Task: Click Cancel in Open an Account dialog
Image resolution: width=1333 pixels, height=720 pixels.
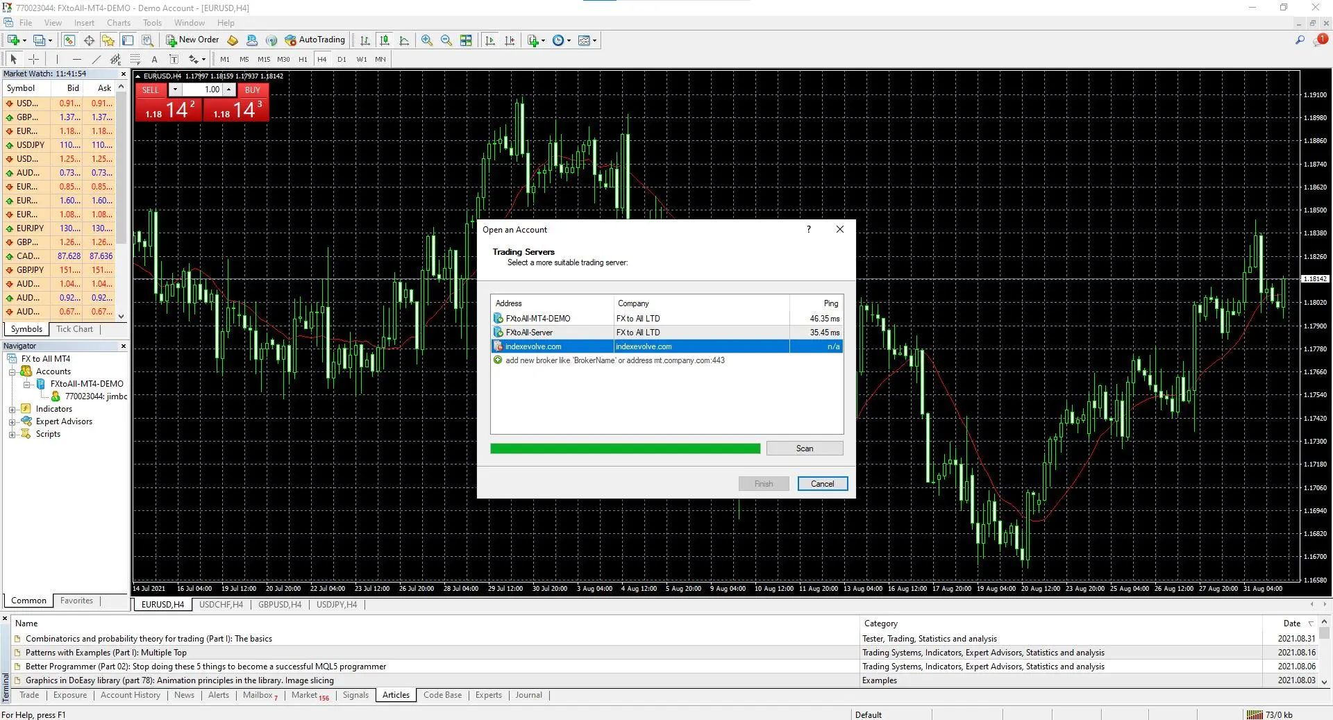Action: (823, 484)
